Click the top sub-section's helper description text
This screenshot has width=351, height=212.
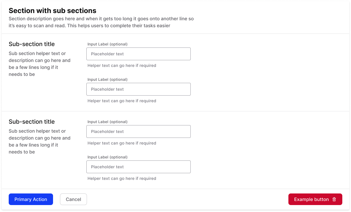(x=39, y=64)
